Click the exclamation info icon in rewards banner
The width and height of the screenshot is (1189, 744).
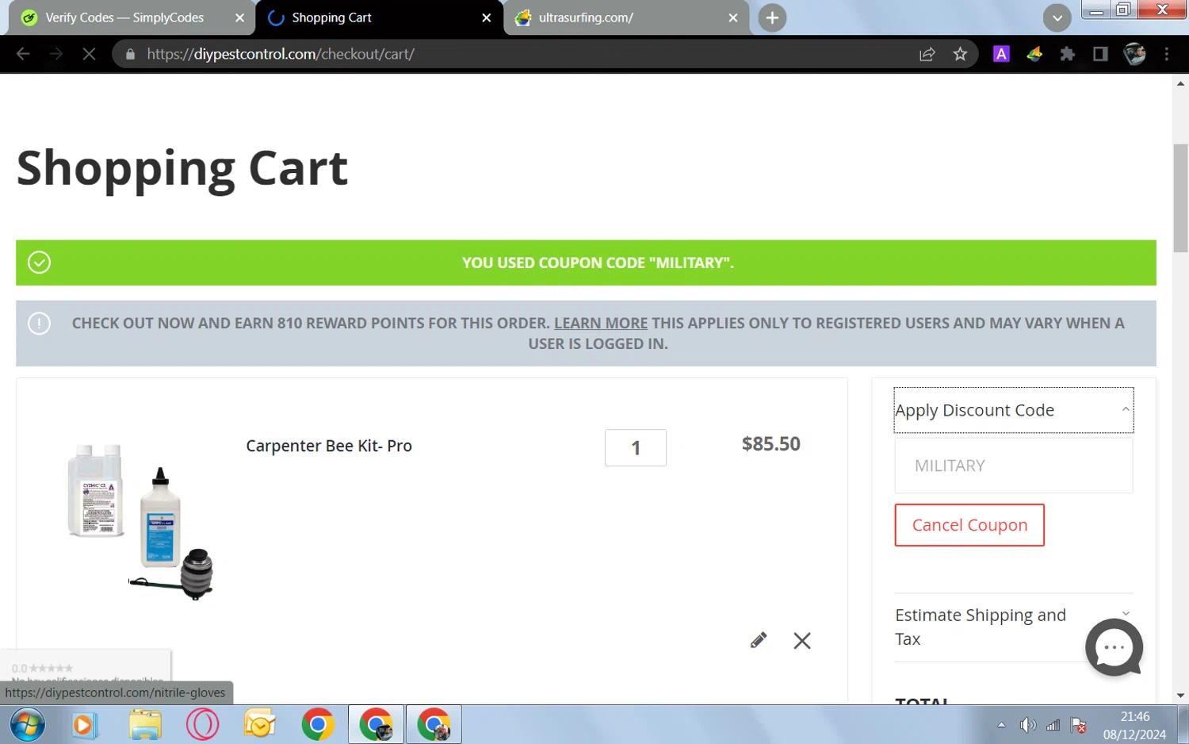[x=39, y=324]
